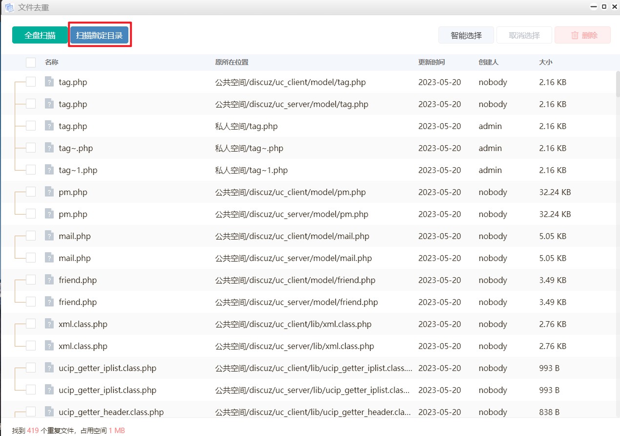Start a full disk scan with 全盘扫描
The width and height of the screenshot is (620, 436).
[x=40, y=35]
